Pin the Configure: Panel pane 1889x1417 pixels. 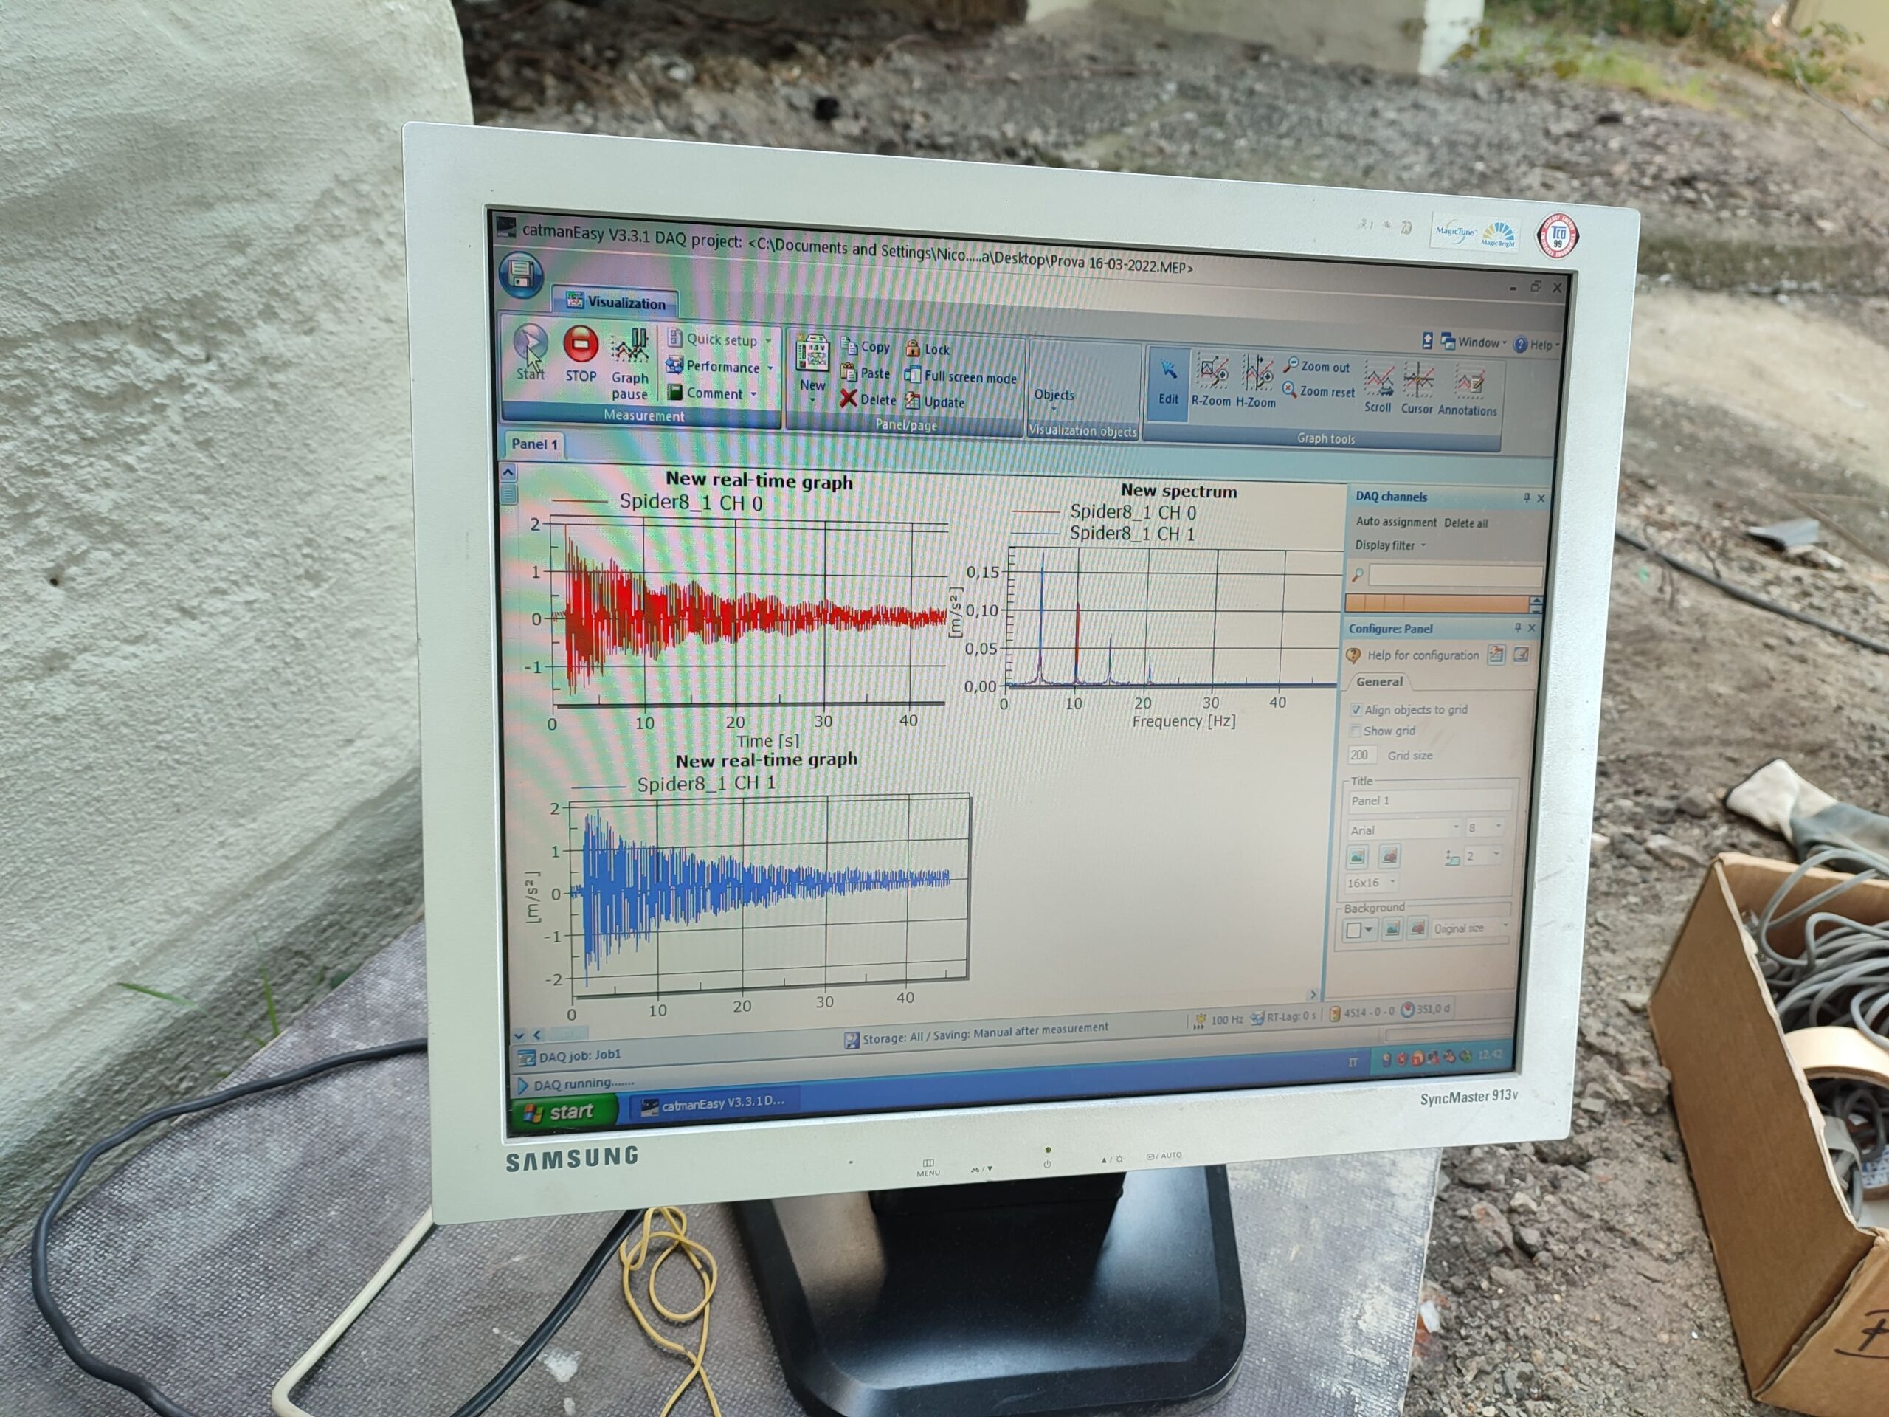tap(1518, 628)
